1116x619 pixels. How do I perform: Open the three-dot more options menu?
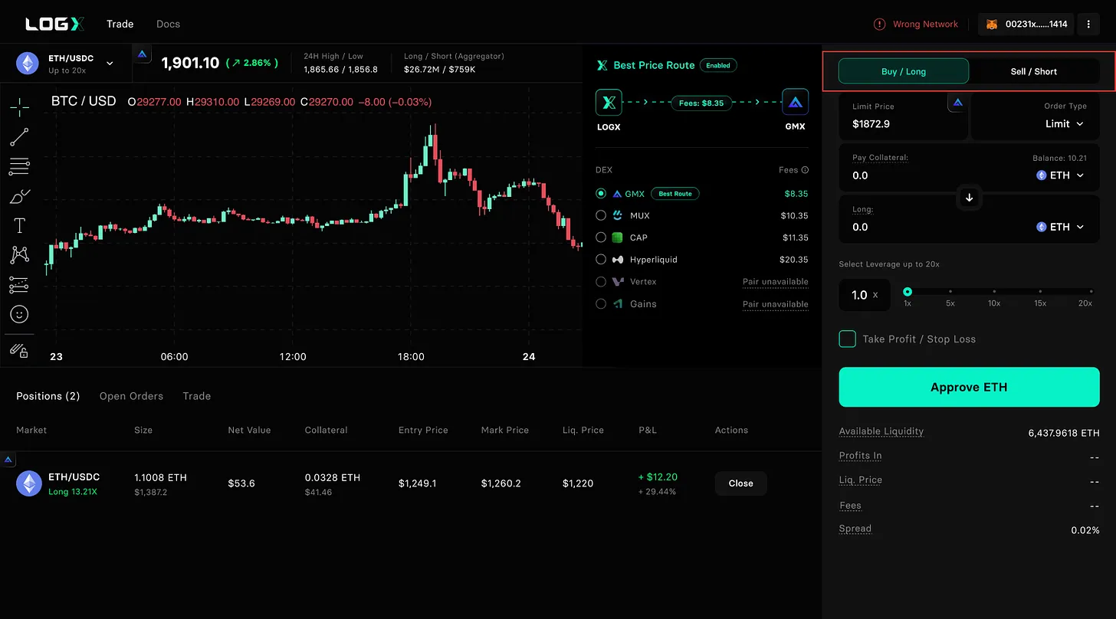(1088, 25)
